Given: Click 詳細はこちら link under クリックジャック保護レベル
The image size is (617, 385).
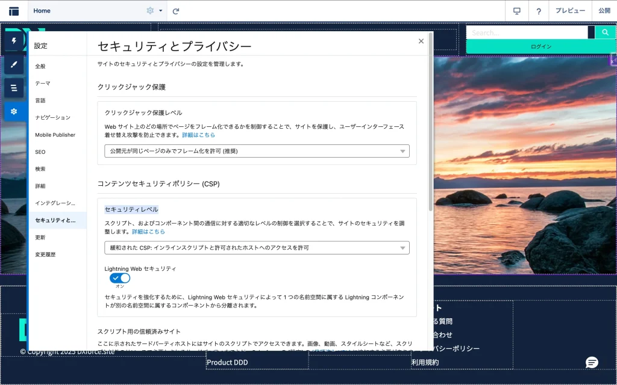Looking at the screenshot, I should (x=199, y=135).
